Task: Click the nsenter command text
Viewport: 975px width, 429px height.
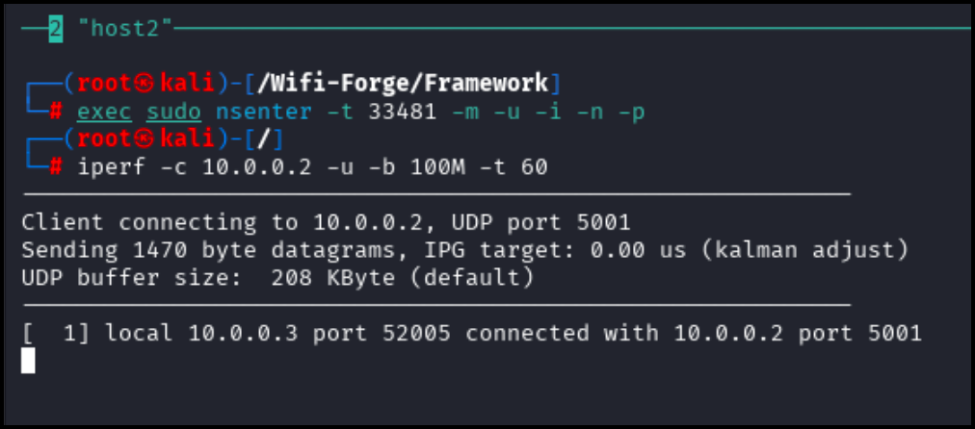Action: [264, 112]
